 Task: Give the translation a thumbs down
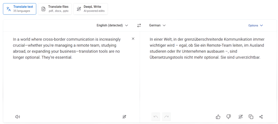click(229, 117)
